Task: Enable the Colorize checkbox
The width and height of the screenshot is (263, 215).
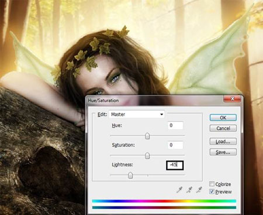Action: pos(212,184)
